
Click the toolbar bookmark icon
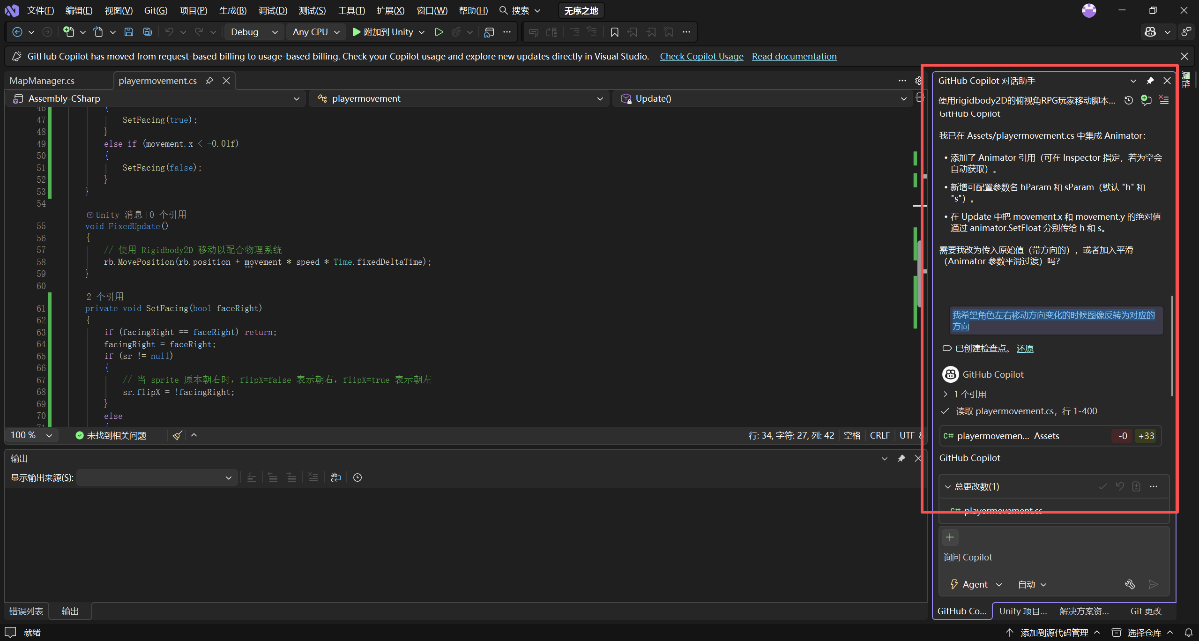[x=614, y=32]
